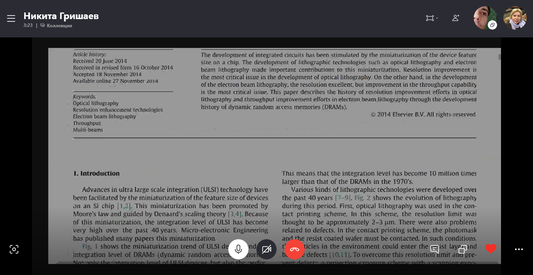Send a heart reaction

[x=491, y=249]
